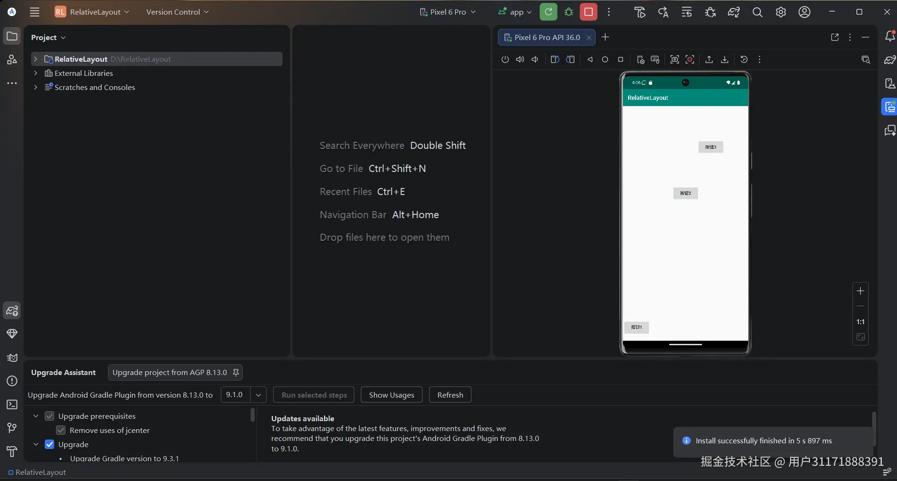Image resolution: width=897 pixels, height=481 pixels.
Task: Open emulator toolbar more options menu
Action: (760, 59)
